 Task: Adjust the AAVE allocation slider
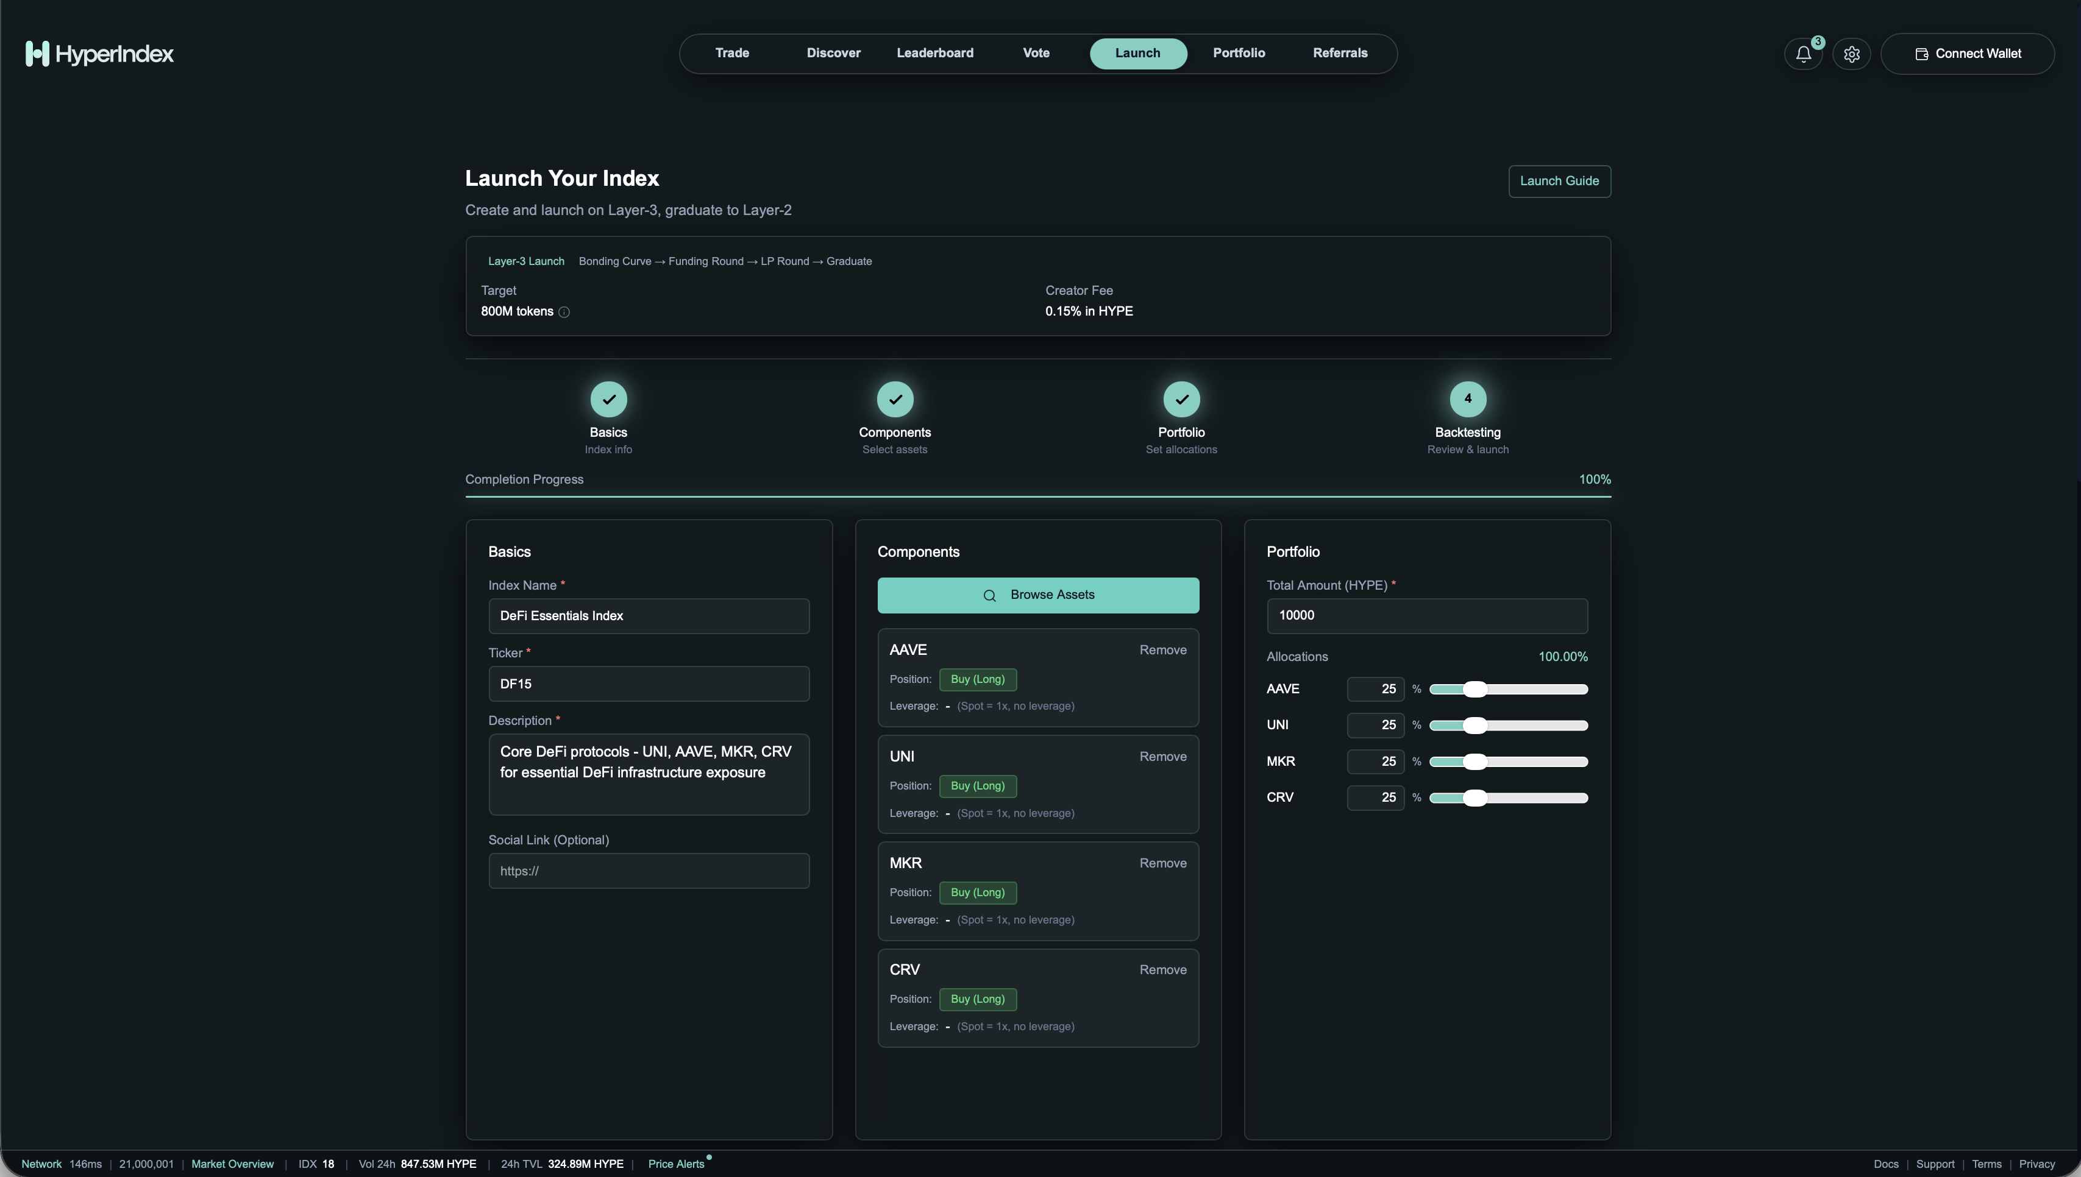click(x=1477, y=689)
